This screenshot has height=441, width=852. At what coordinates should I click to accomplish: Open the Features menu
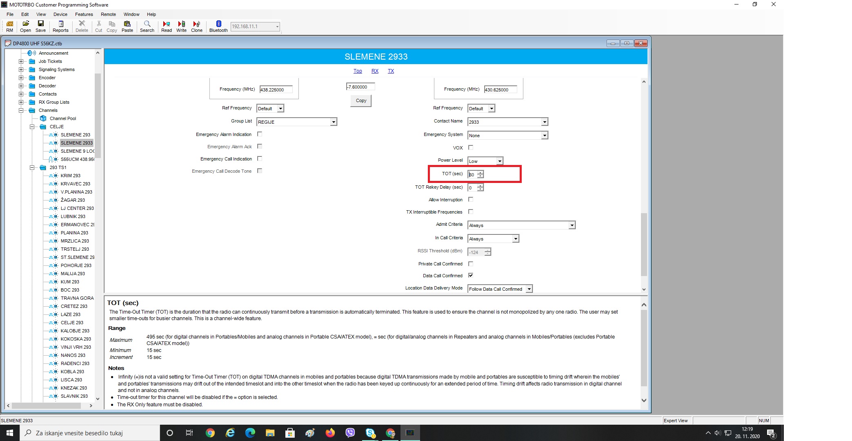pos(84,14)
